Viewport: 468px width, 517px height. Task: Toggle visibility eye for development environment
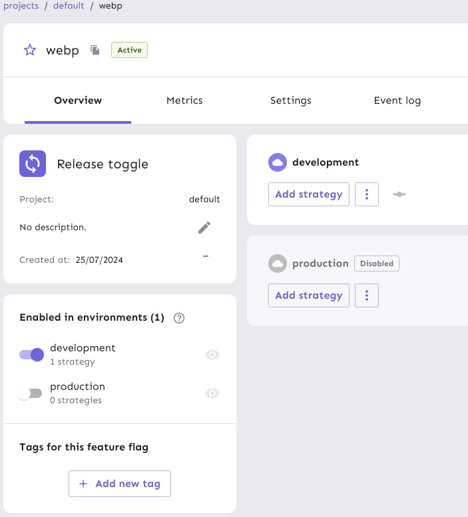tap(212, 355)
